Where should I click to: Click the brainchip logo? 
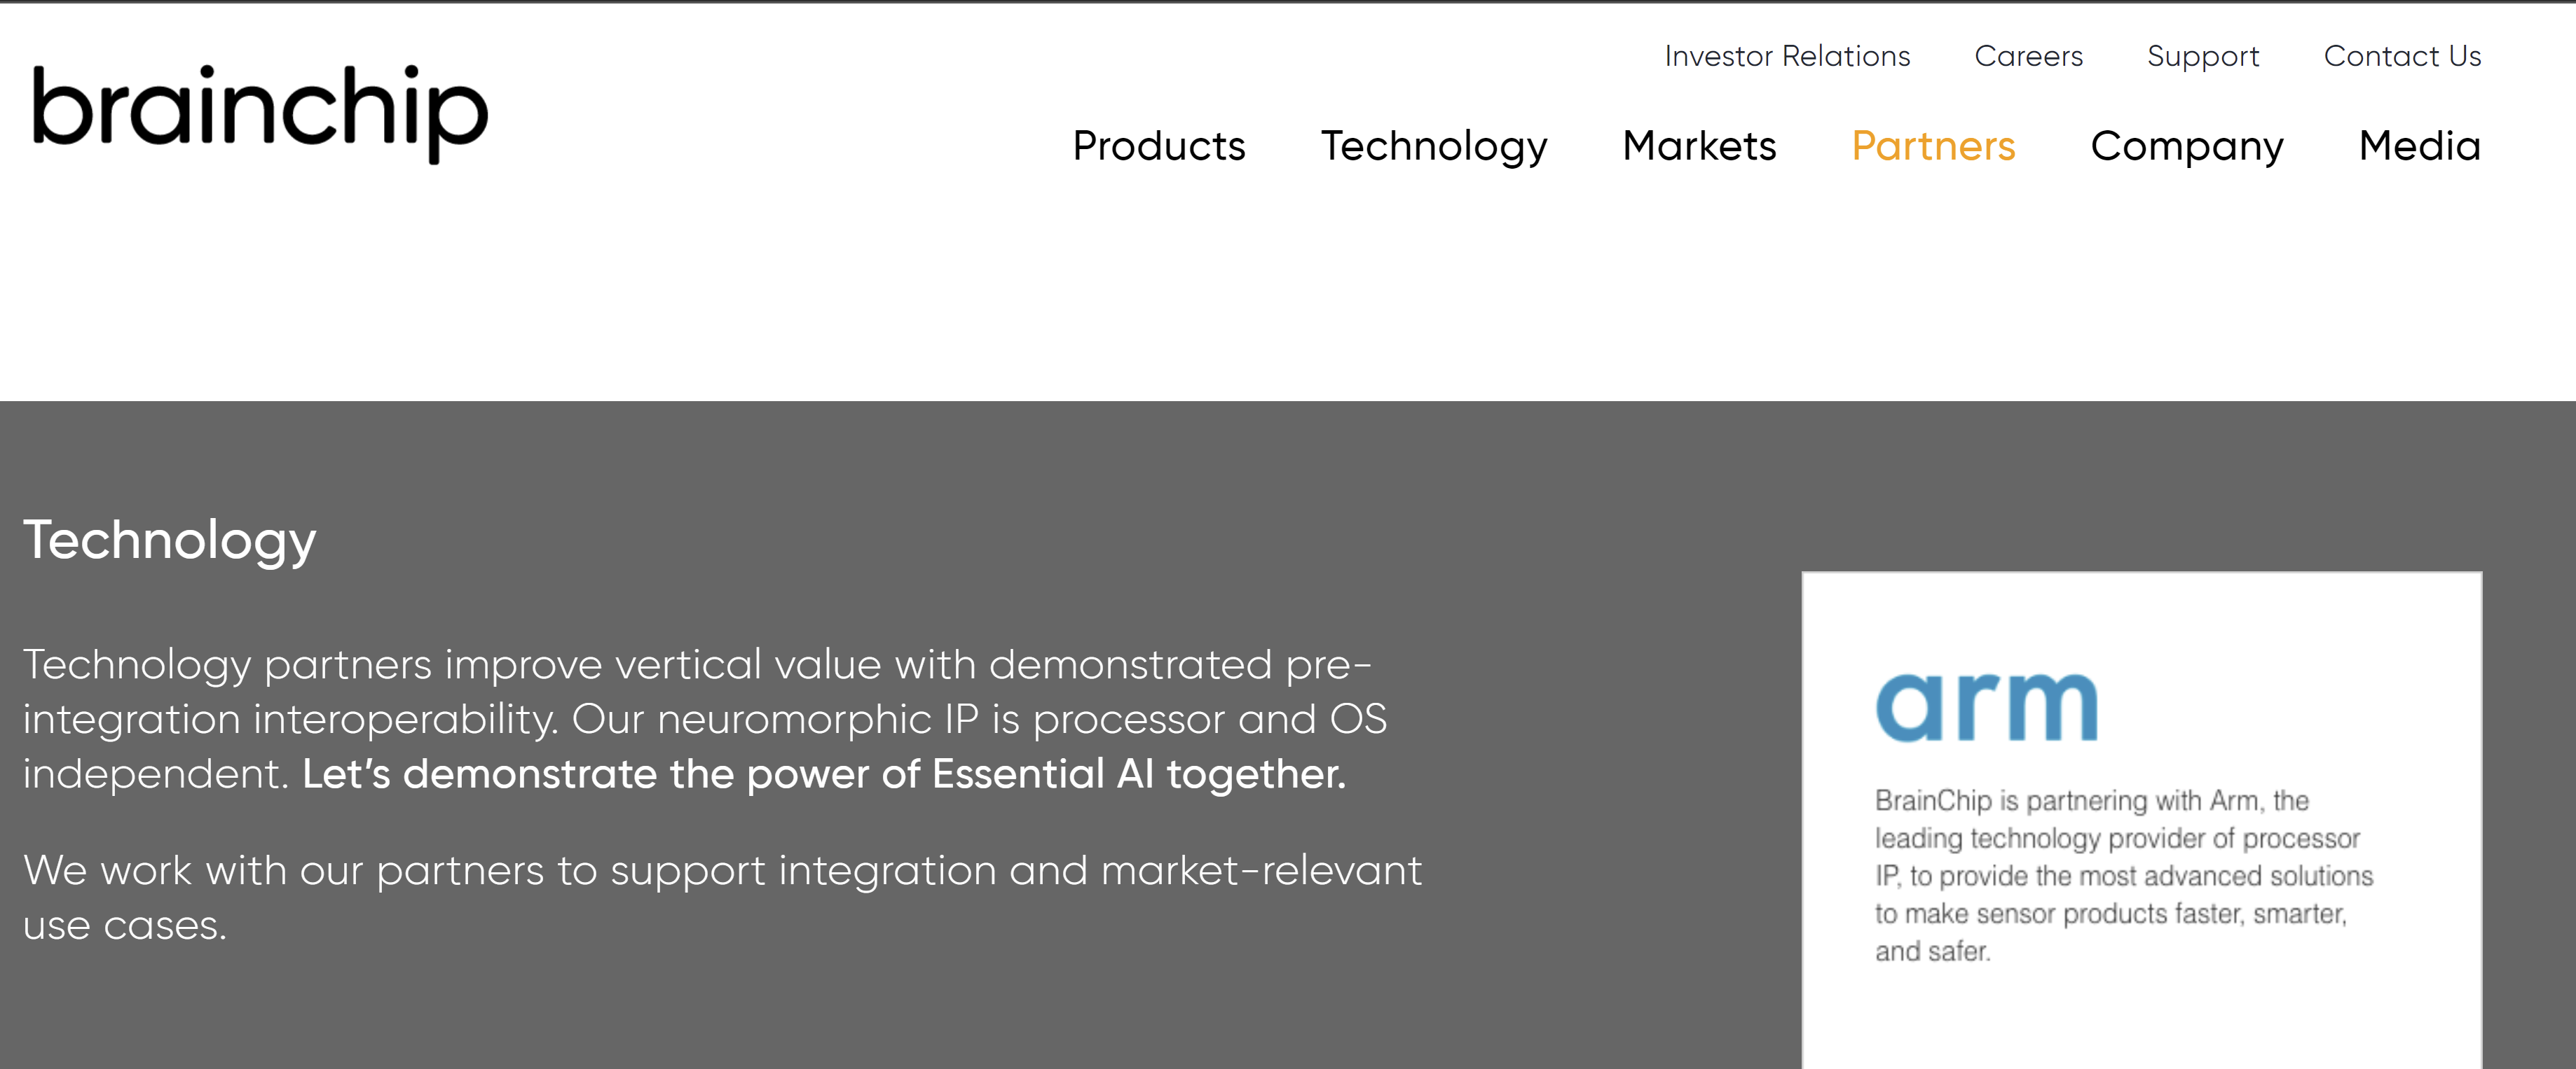260,113
